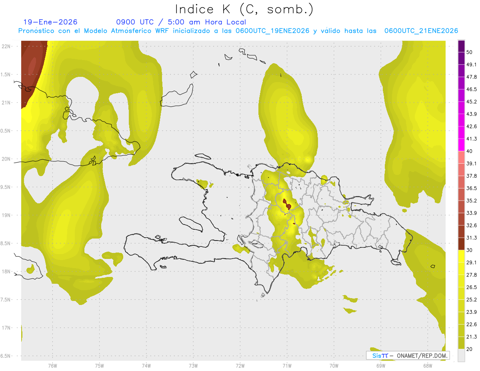Click the colorbar value 46.5
The width and height of the screenshot is (480, 371).
coord(472,89)
